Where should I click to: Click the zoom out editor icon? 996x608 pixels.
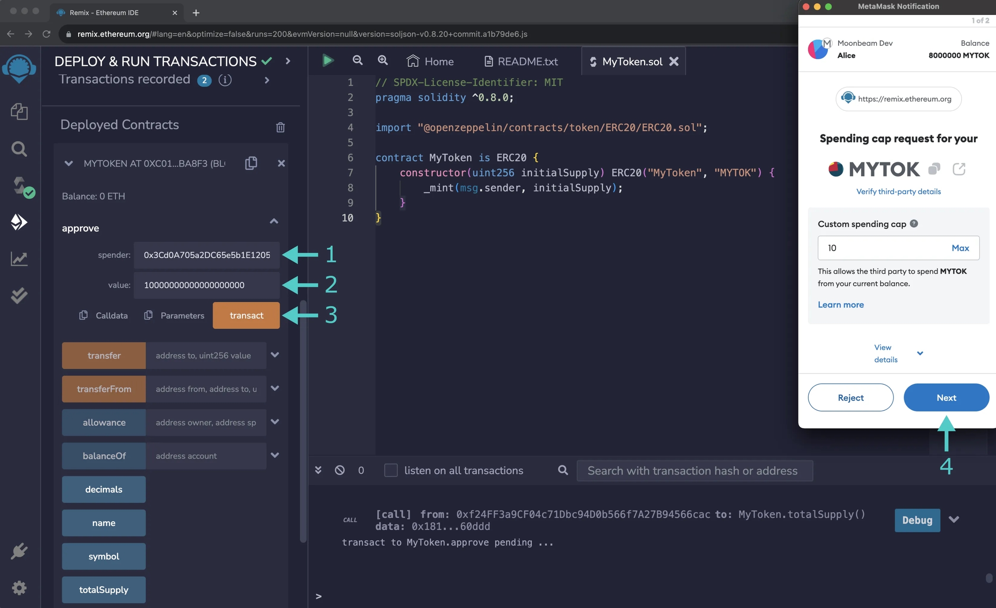[x=358, y=60]
